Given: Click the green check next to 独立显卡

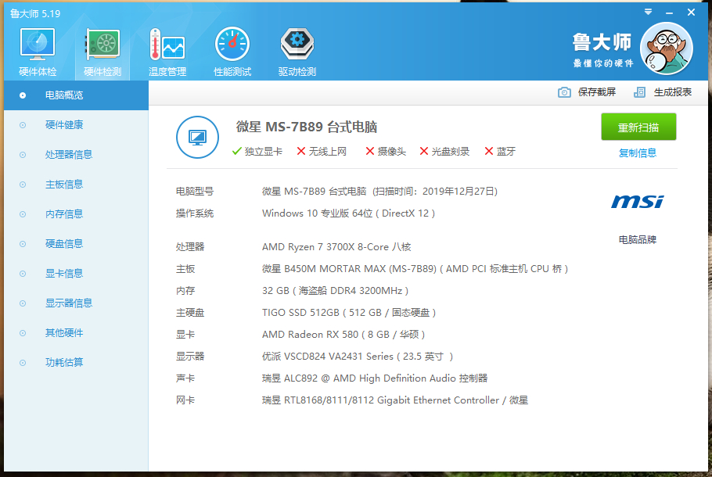Looking at the screenshot, I should point(236,151).
